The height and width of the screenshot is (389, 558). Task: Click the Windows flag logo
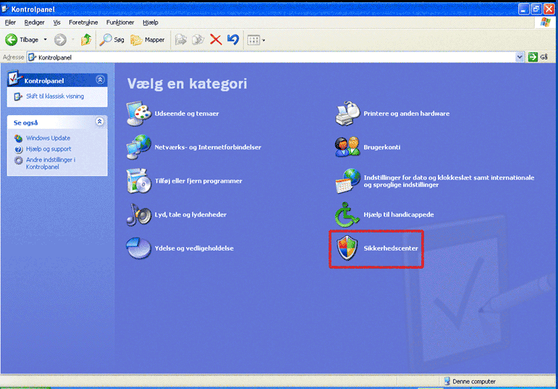pos(545,22)
